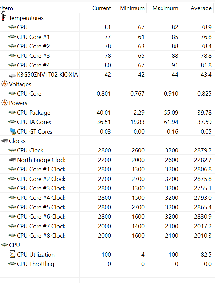This screenshot has height=283, width=215.
Task: Click the thermometer icon beside Temperatures
Action: point(4,18)
